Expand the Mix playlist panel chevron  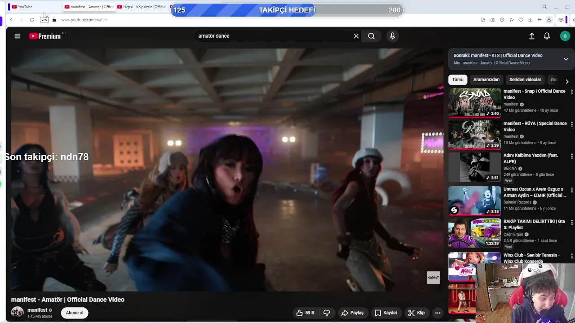[x=566, y=59]
